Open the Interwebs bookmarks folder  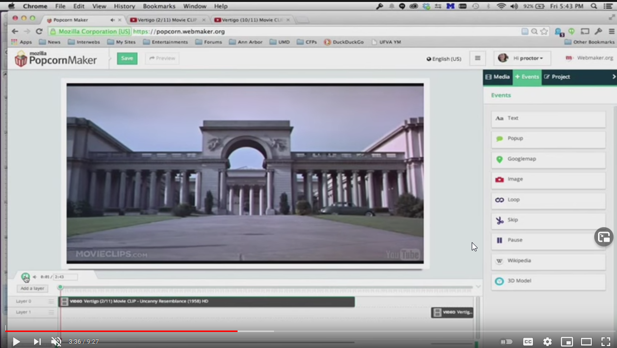point(84,42)
